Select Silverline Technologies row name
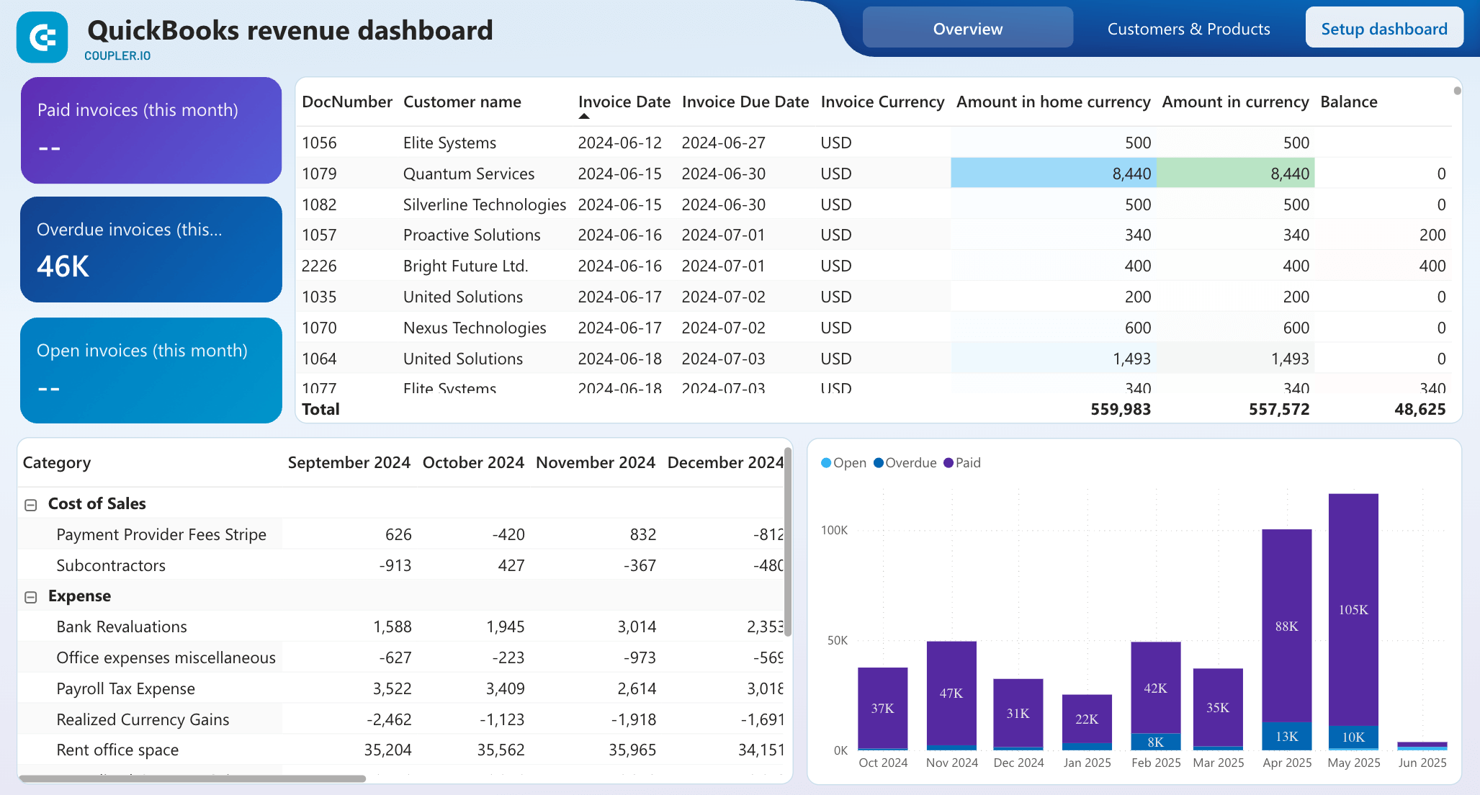 [x=485, y=205]
